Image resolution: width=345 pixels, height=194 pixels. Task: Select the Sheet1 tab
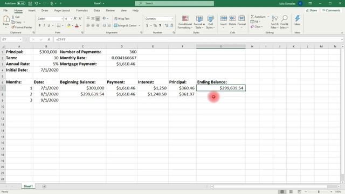pos(28,186)
